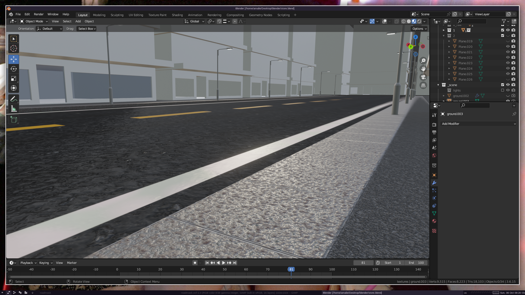Enable the lights collection checkbox
Viewport: 525px width, 295px height.
503,90
